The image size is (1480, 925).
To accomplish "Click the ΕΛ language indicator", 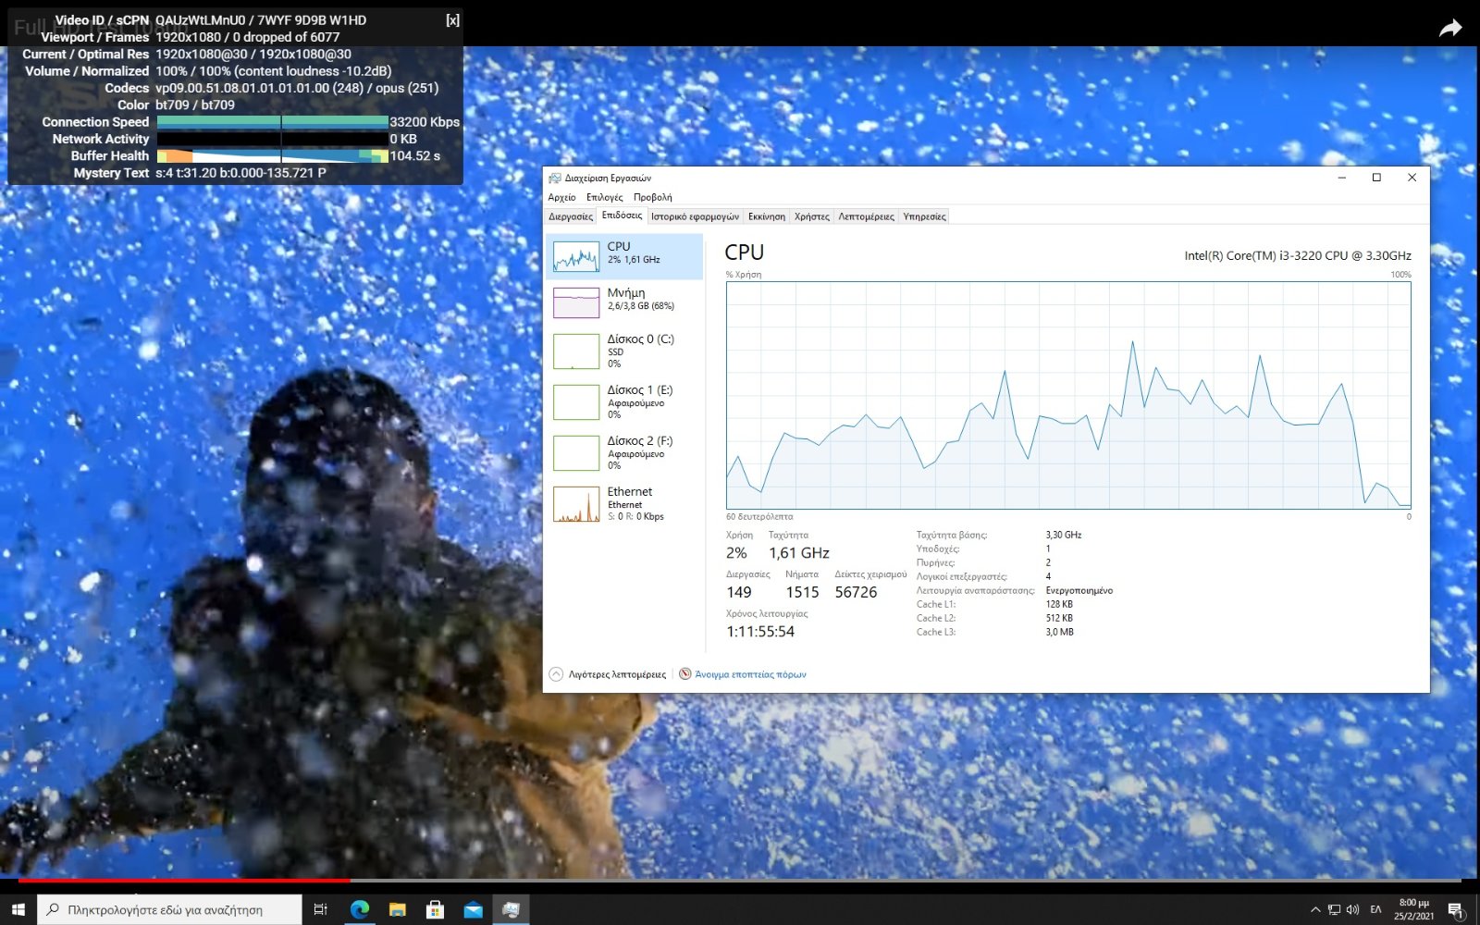I will click(1375, 910).
